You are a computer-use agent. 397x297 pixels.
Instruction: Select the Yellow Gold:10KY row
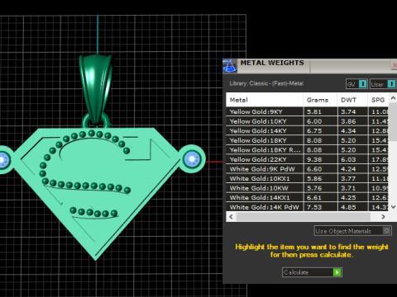308,121
